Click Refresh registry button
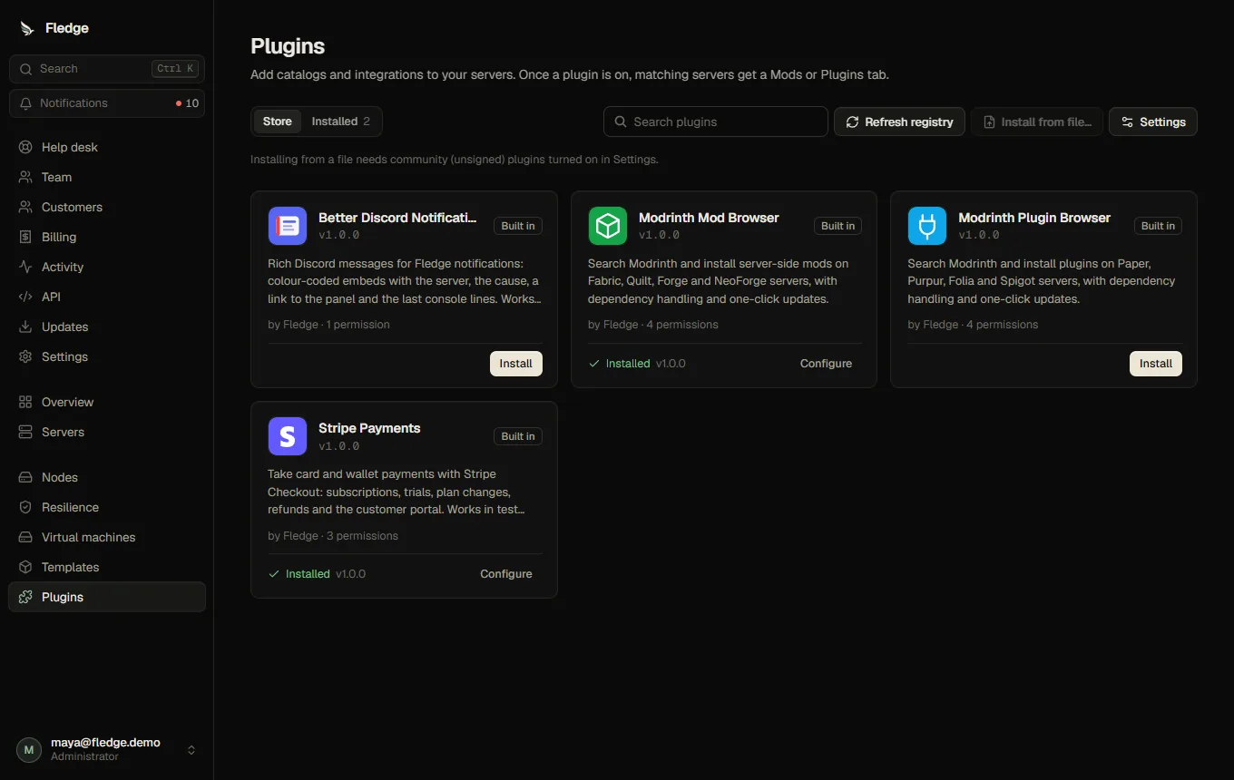This screenshot has width=1234, height=780. point(899,122)
